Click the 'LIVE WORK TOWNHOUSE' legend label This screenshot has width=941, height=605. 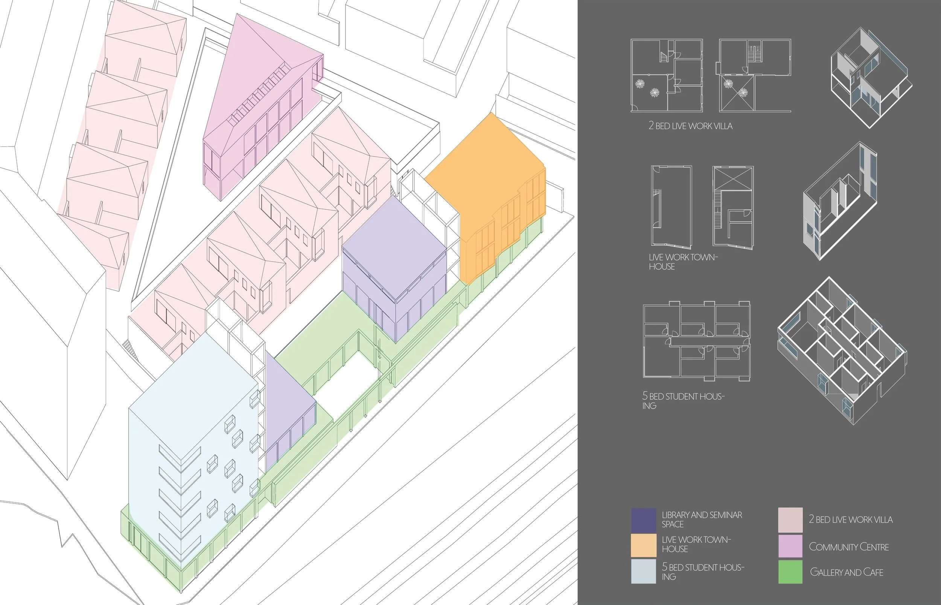pyautogui.click(x=696, y=544)
